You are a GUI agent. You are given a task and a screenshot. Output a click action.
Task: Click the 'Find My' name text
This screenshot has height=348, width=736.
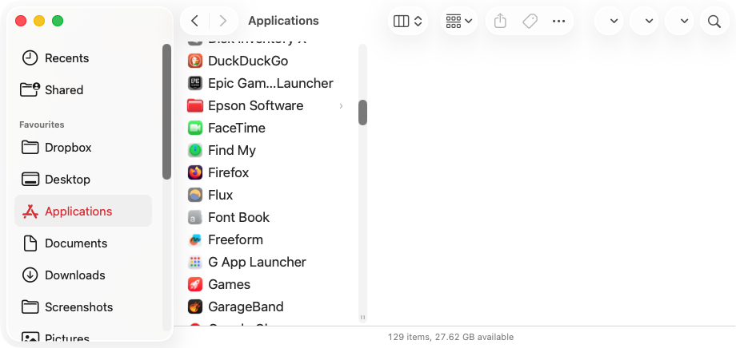point(232,150)
